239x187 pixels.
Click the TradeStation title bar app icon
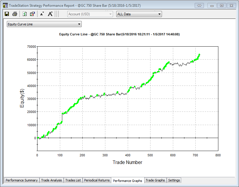click(5, 5)
